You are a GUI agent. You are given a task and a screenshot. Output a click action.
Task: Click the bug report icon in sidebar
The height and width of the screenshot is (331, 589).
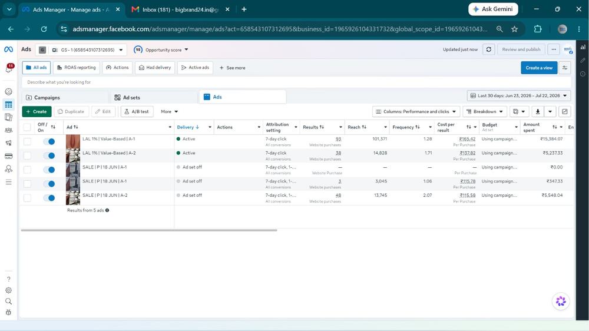pyautogui.click(x=8, y=312)
